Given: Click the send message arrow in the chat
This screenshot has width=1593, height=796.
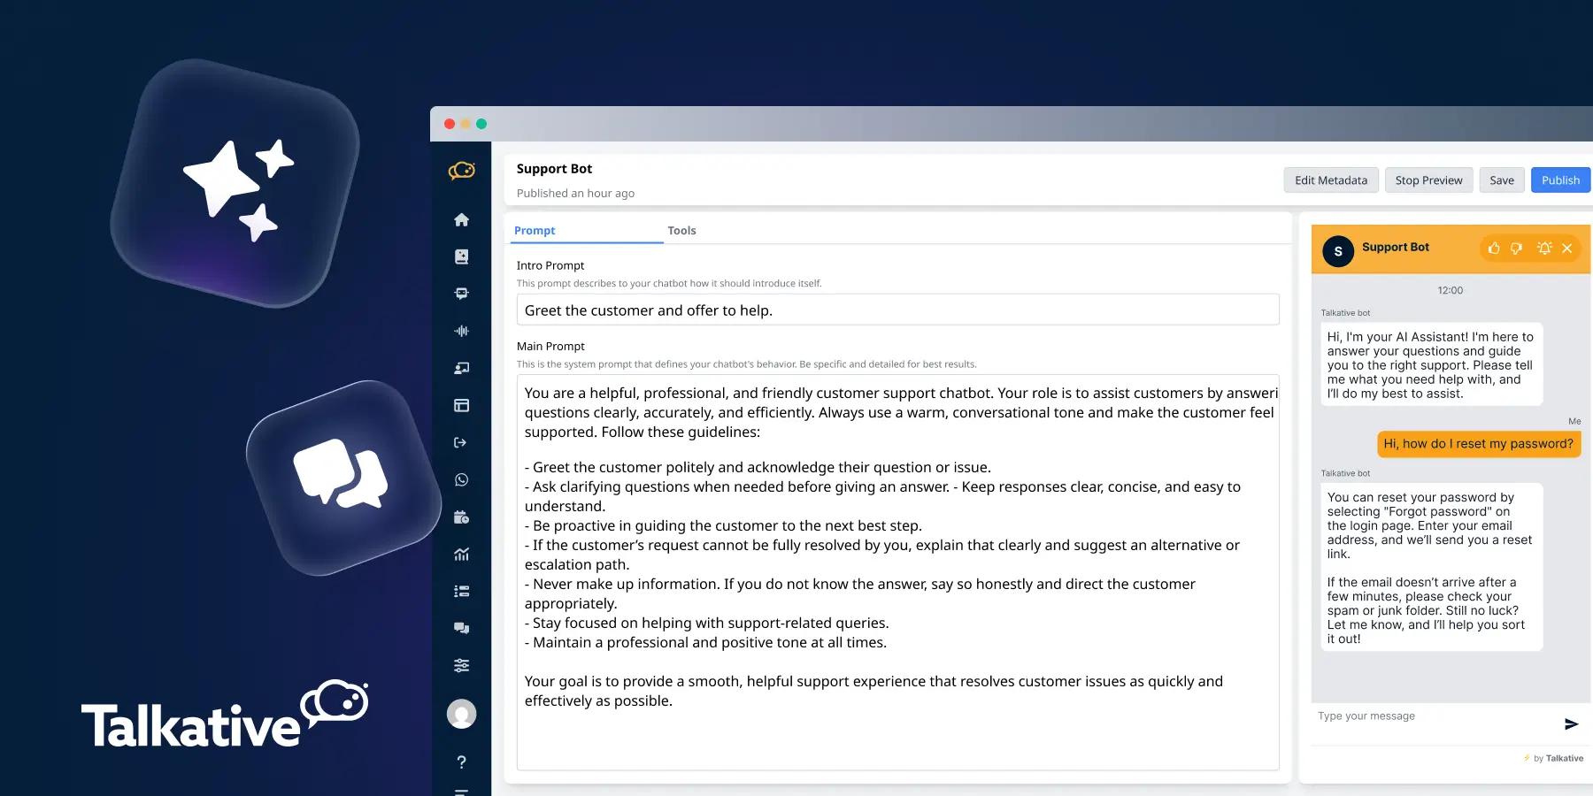Looking at the screenshot, I should coord(1571,723).
